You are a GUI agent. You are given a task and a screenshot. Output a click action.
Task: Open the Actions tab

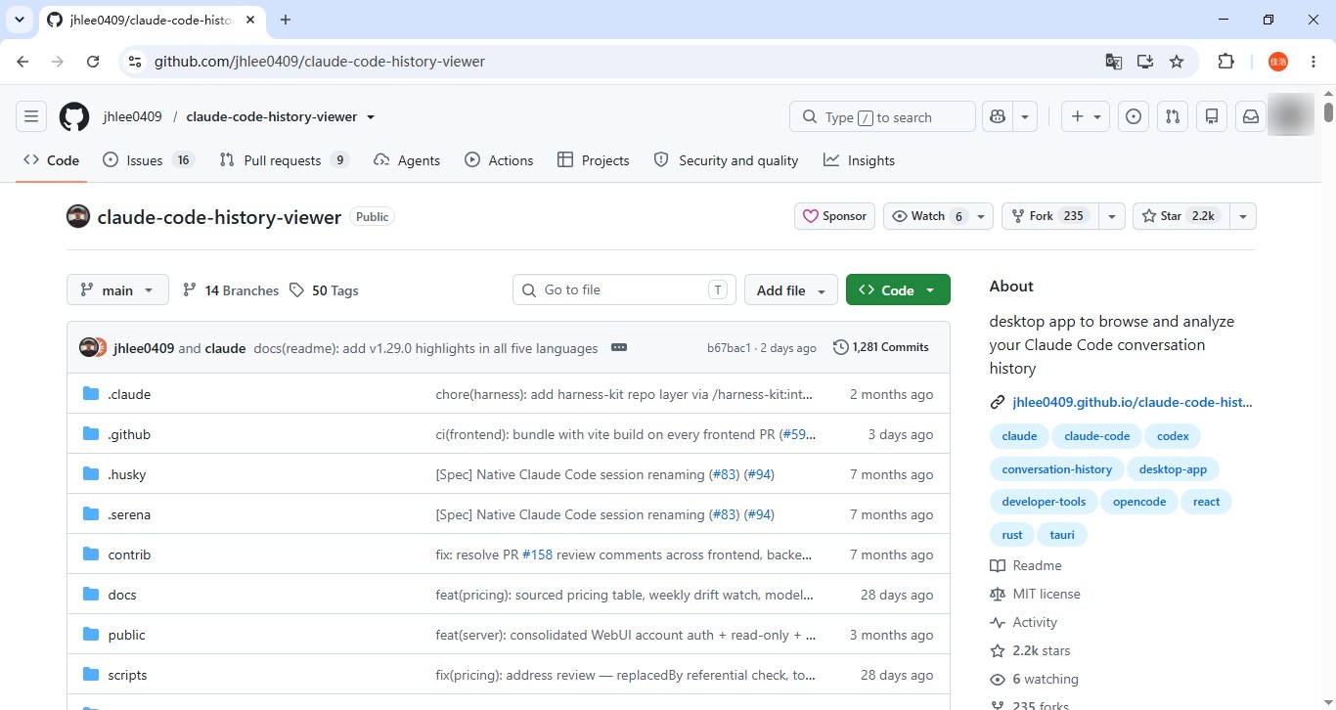point(499,160)
